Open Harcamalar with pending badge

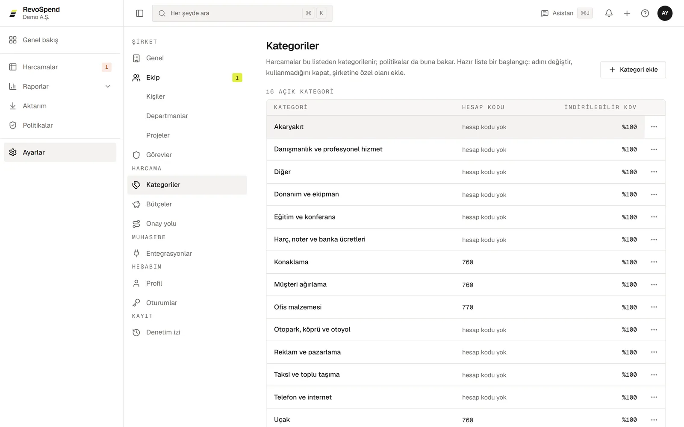[60, 67]
